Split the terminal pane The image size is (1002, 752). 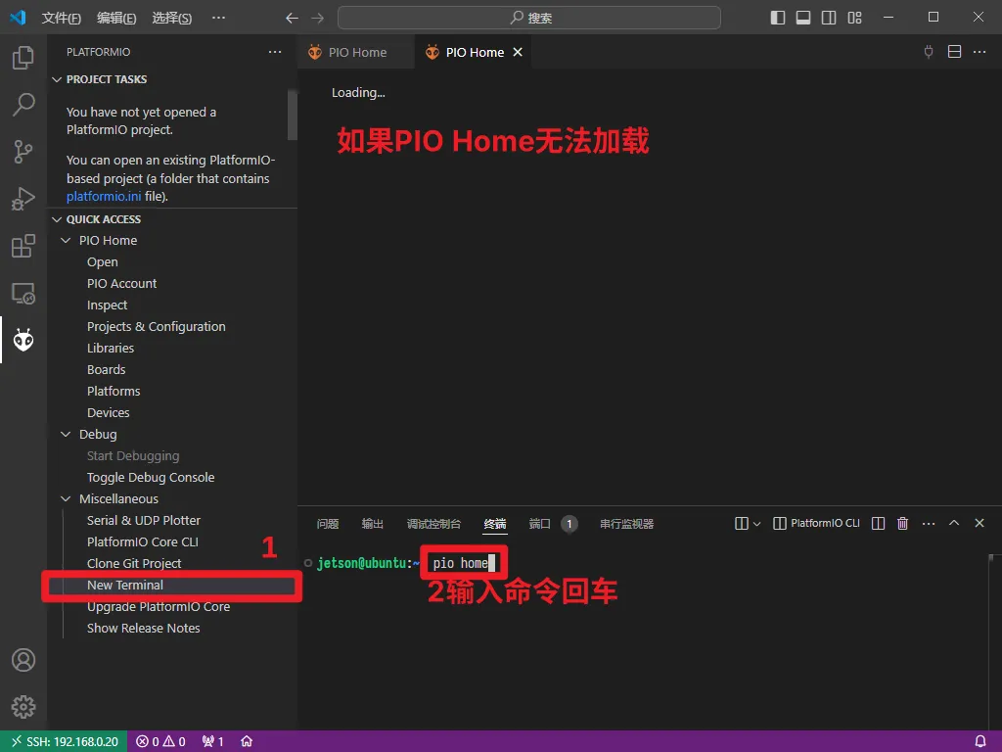point(878,523)
